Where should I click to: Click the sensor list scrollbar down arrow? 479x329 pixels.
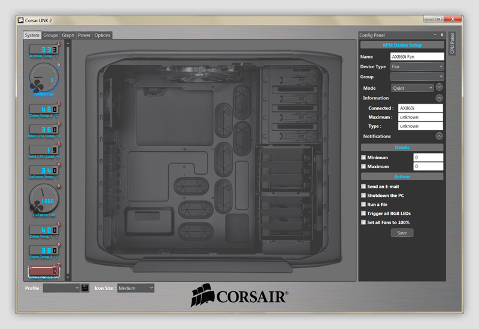pos(68,278)
